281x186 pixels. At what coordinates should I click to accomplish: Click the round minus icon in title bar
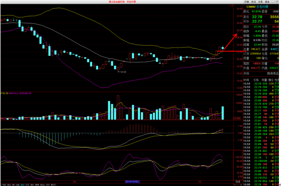click(273, 2)
